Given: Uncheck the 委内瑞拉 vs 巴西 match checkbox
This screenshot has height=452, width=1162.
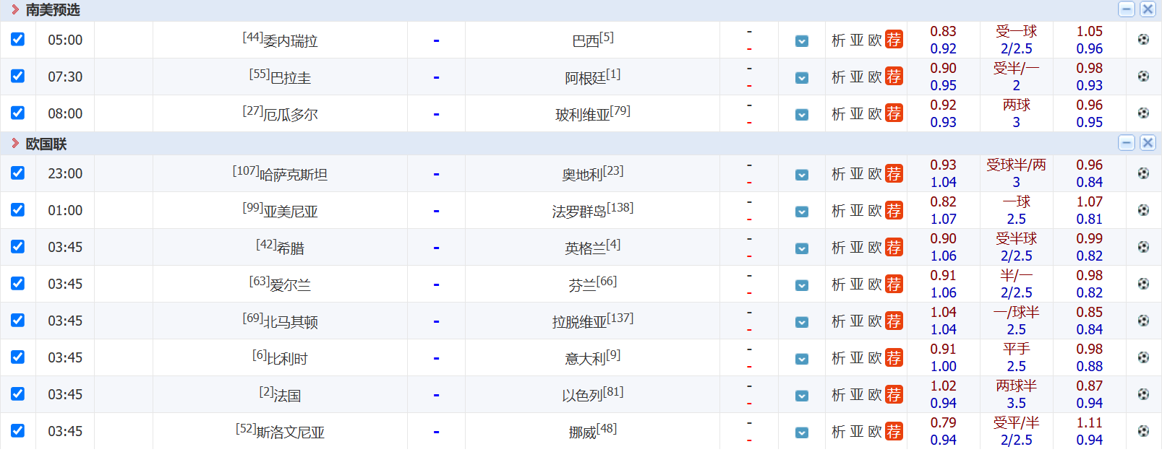Looking at the screenshot, I should (18, 39).
